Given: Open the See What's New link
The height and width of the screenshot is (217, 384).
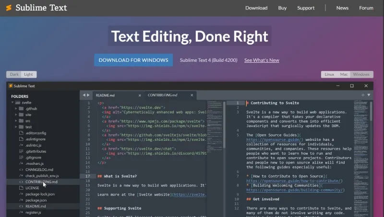Looking at the screenshot, I should pyautogui.click(x=262, y=60).
